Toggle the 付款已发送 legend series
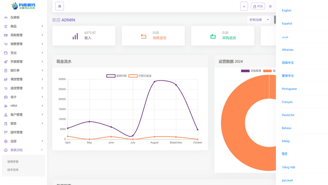This screenshot has height=185, width=328. (133, 76)
